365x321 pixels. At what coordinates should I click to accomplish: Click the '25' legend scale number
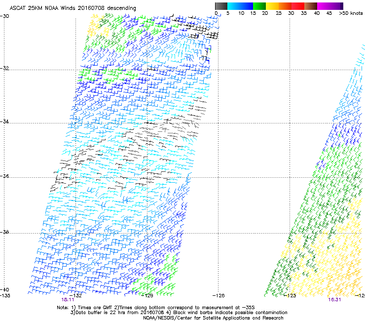click(x=279, y=13)
